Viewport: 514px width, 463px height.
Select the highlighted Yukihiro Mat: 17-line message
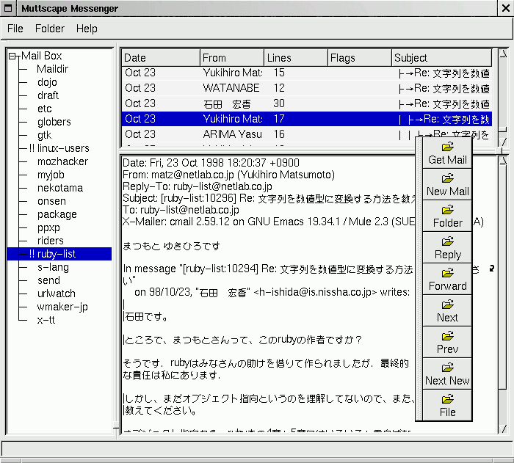[307, 119]
